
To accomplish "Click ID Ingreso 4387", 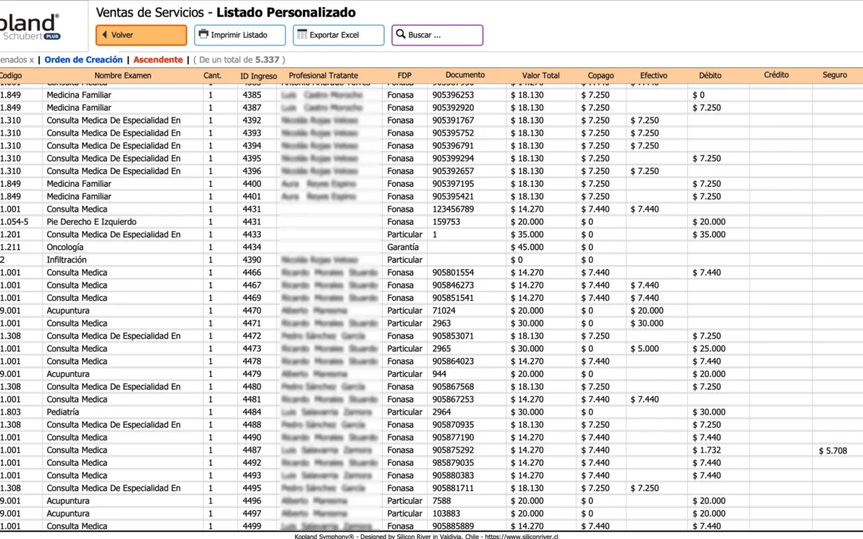I will point(252,108).
